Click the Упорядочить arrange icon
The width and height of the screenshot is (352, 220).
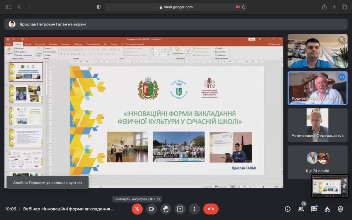coord(177,49)
